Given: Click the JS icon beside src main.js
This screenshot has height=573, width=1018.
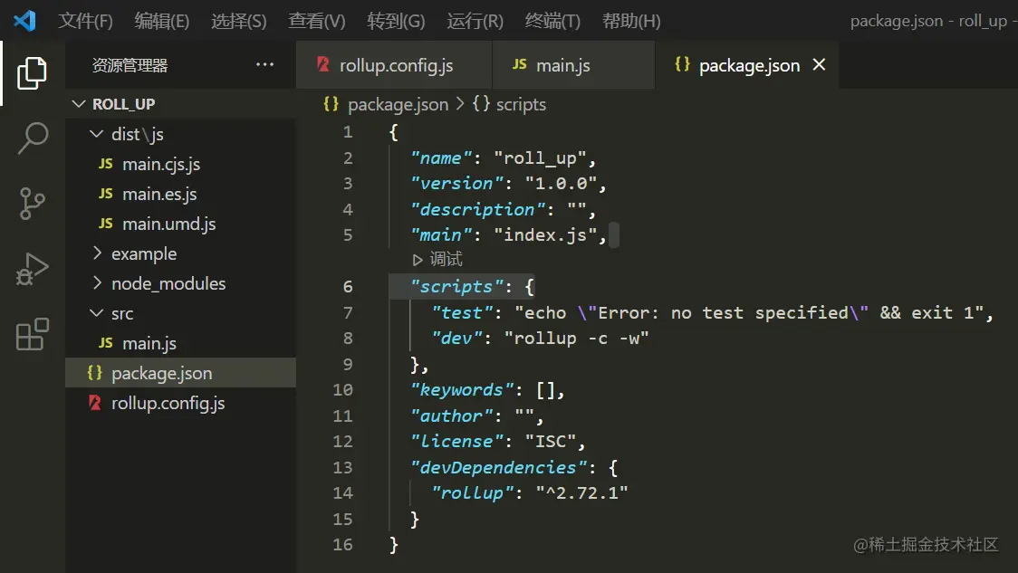Looking at the screenshot, I should point(106,343).
